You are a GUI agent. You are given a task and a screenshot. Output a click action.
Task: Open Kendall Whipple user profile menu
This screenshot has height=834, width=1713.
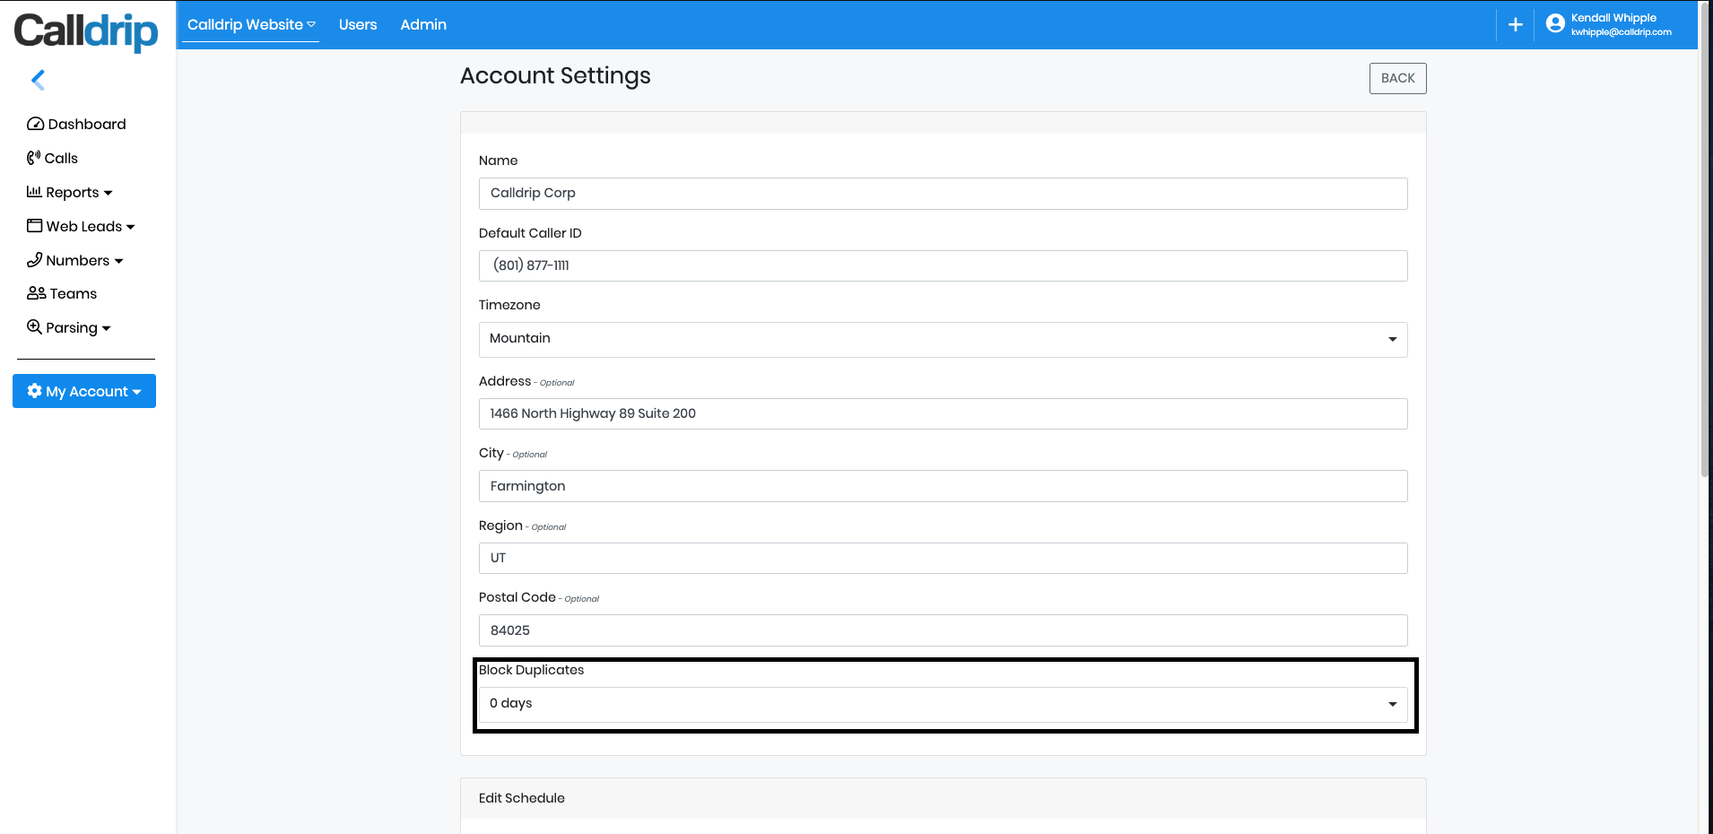[x=1608, y=24]
